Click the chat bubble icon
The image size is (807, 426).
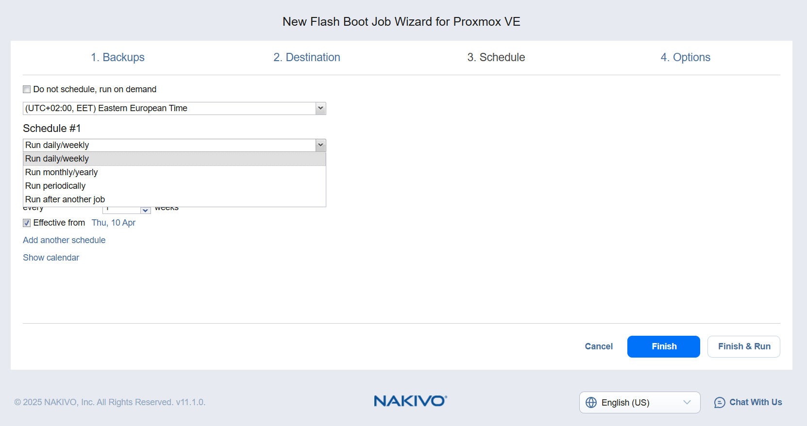coord(720,403)
